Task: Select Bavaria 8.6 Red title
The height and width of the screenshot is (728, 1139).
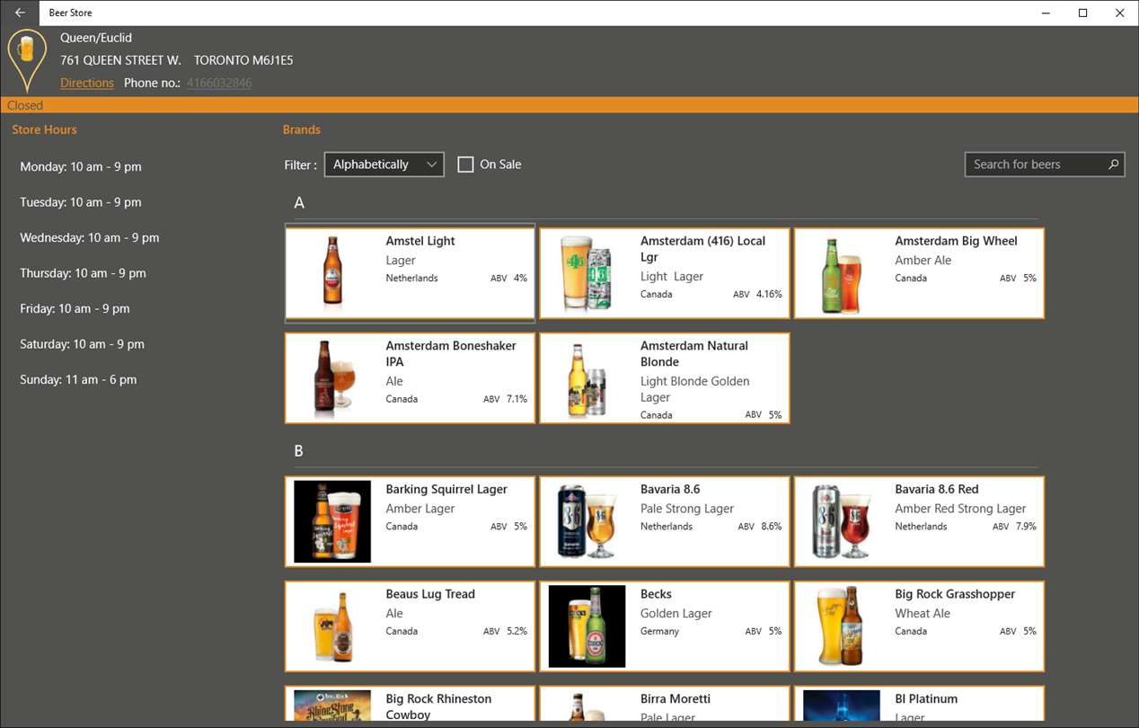Action: (x=937, y=489)
